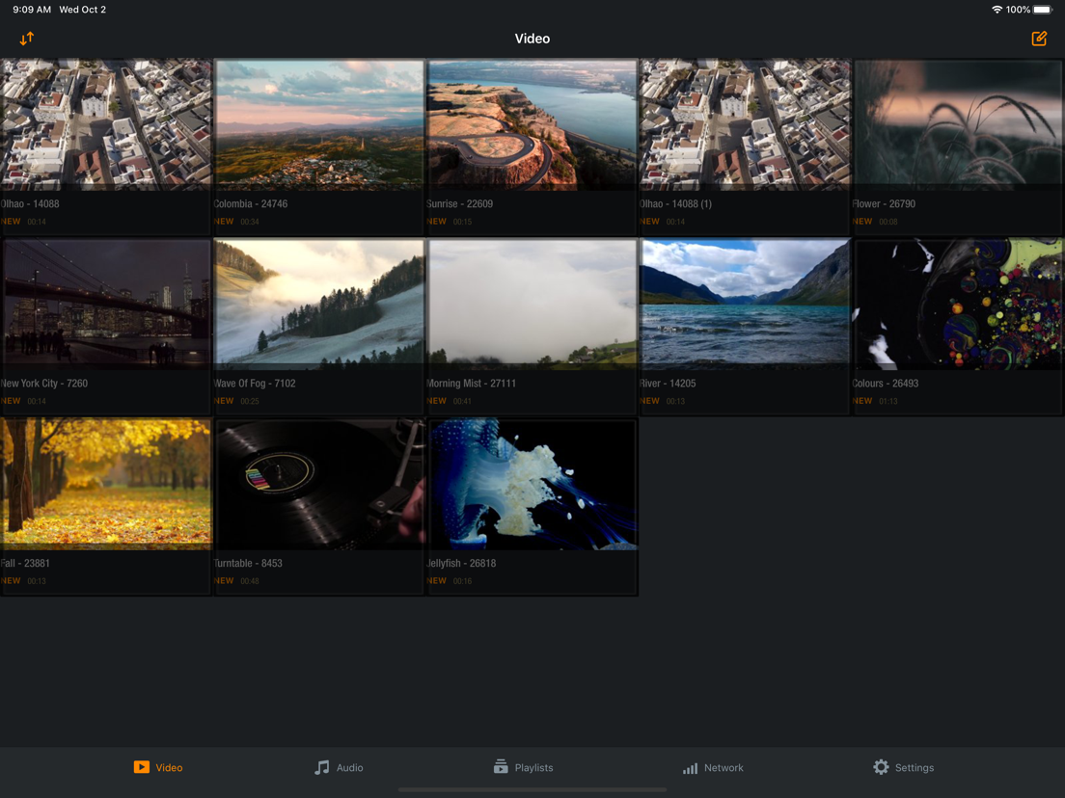This screenshot has width=1065, height=798.
Task: Select the Video tab play icon
Action: tap(141, 767)
